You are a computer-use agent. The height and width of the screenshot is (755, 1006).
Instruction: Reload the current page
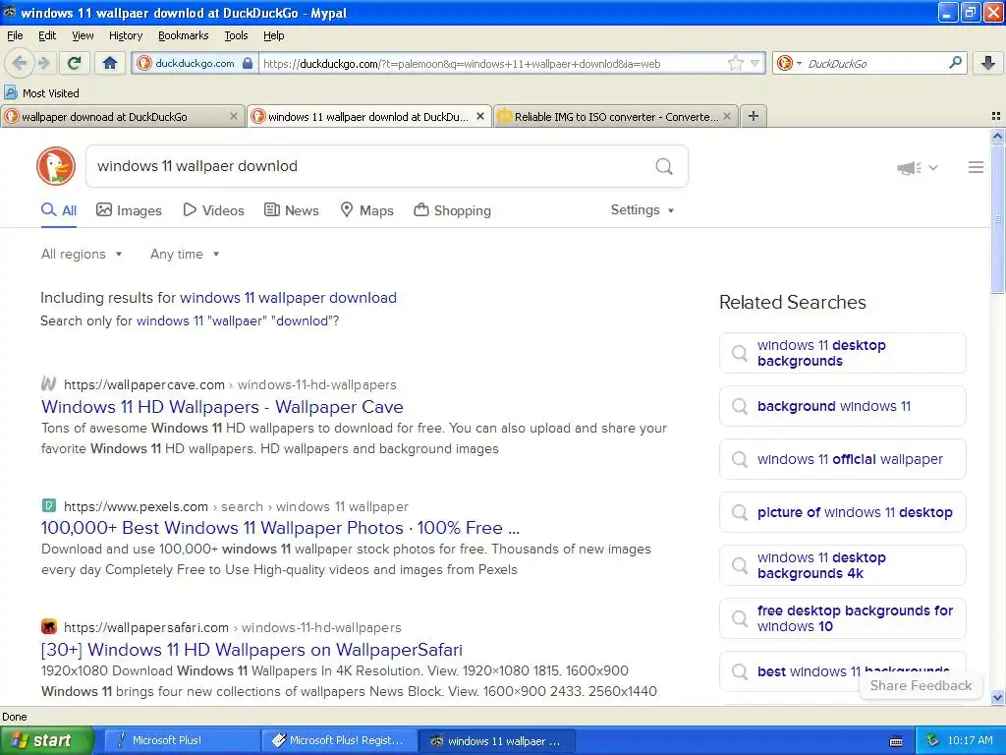pyautogui.click(x=75, y=63)
